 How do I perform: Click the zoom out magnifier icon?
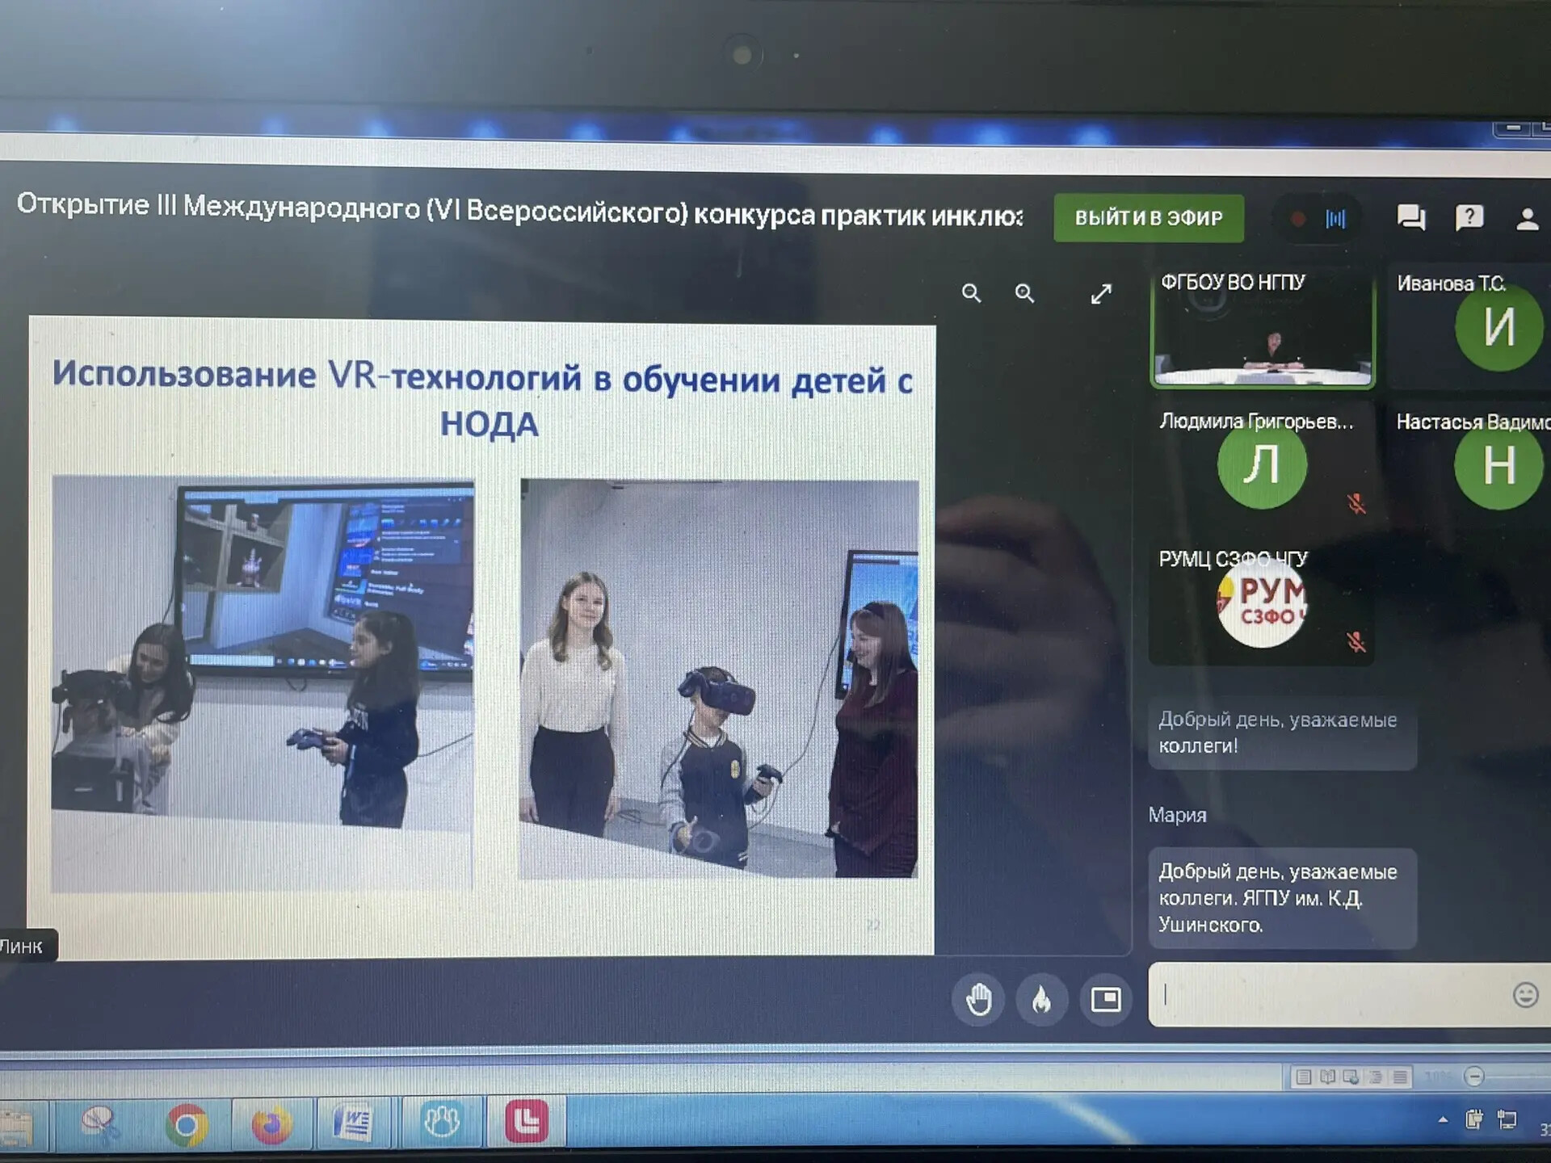(x=971, y=293)
